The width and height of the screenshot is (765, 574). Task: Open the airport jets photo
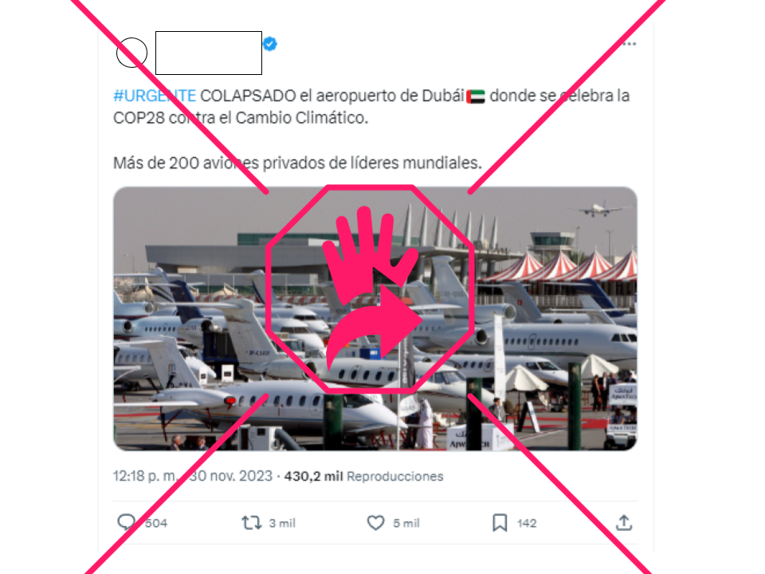click(x=375, y=318)
